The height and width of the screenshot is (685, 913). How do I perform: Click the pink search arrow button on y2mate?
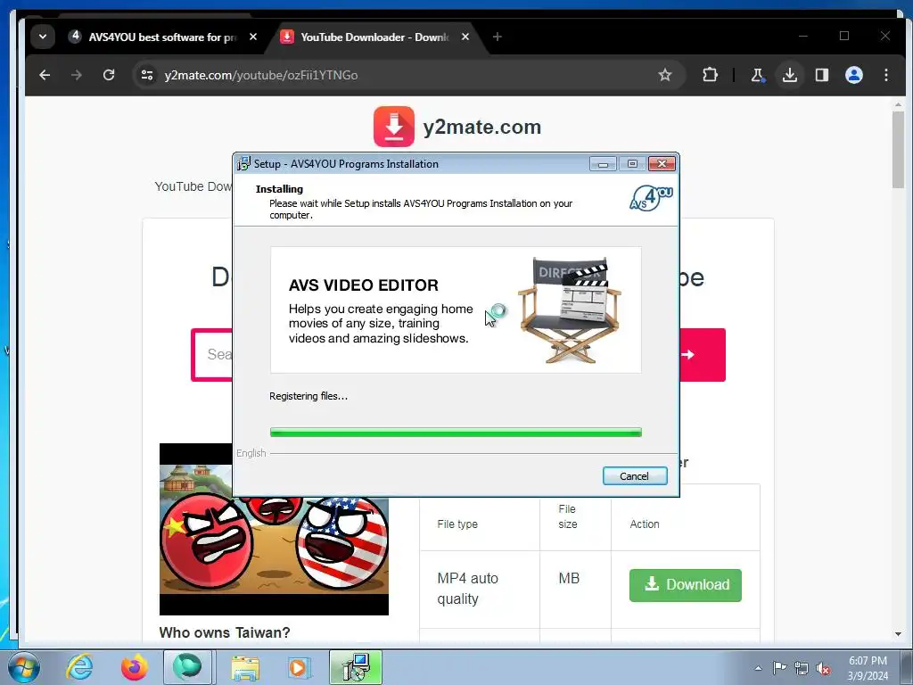click(x=703, y=355)
